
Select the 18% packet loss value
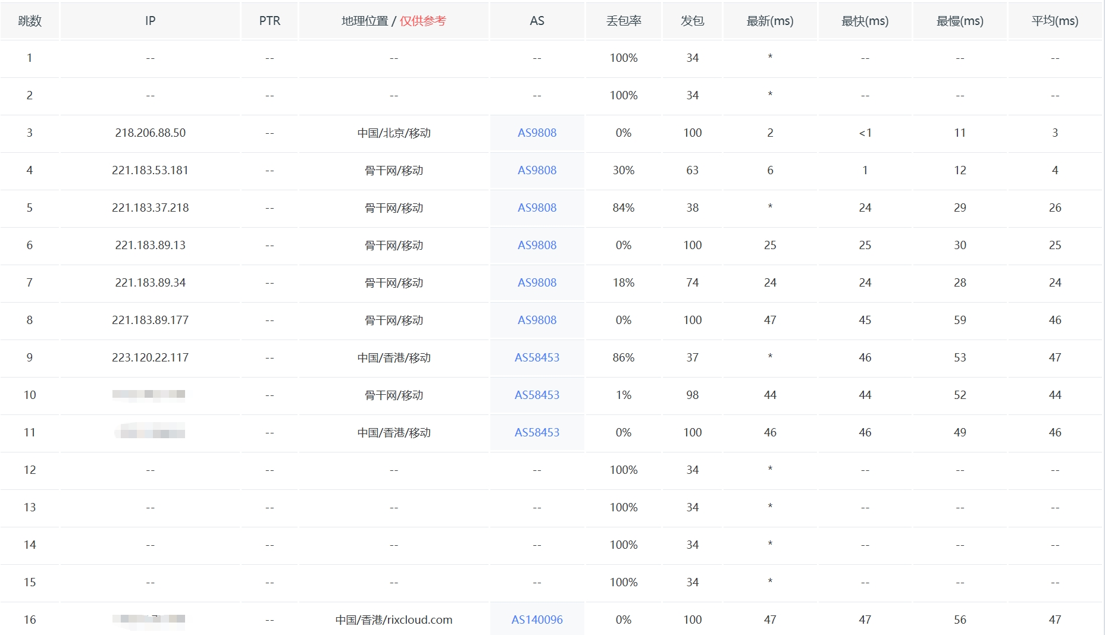point(624,282)
